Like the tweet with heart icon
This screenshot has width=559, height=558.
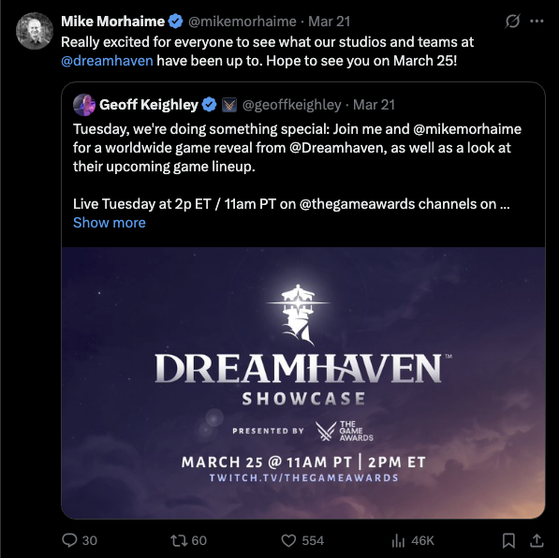coord(288,540)
